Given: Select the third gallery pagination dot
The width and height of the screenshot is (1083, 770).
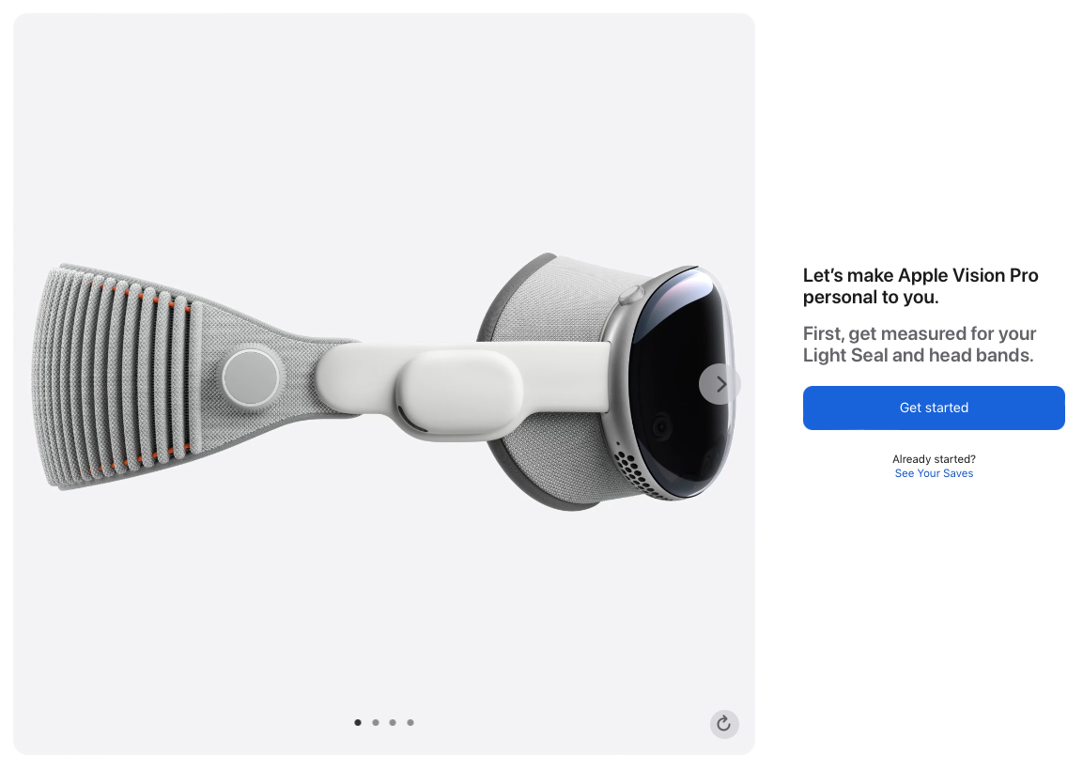Looking at the screenshot, I should click(393, 723).
